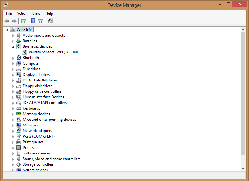Screen dimensions: 249x181
Task: Expand the Disk drives category
Action: (13, 69)
